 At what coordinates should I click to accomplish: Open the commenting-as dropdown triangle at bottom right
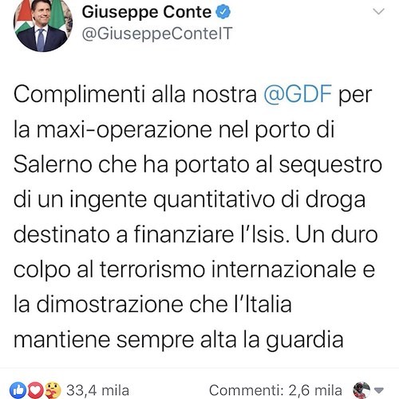(379, 390)
